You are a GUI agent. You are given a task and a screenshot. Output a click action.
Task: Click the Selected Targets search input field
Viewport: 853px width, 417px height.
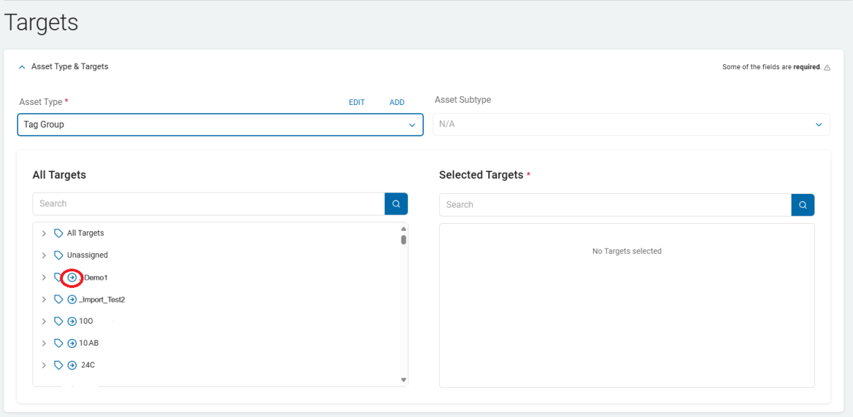(x=615, y=205)
